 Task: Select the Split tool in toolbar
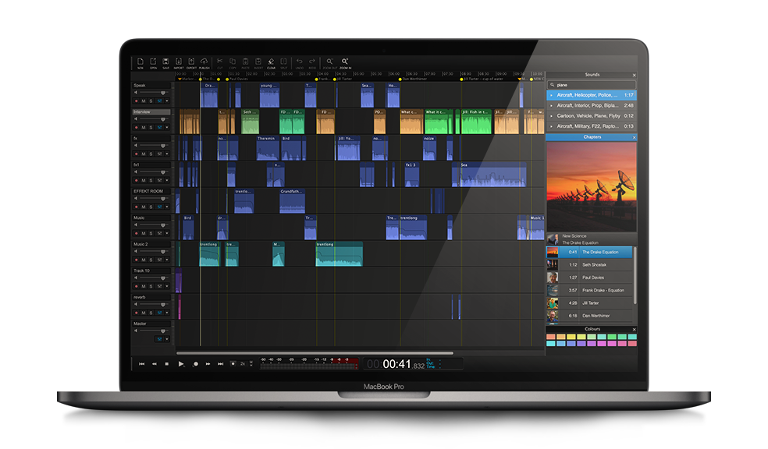coord(284,62)
